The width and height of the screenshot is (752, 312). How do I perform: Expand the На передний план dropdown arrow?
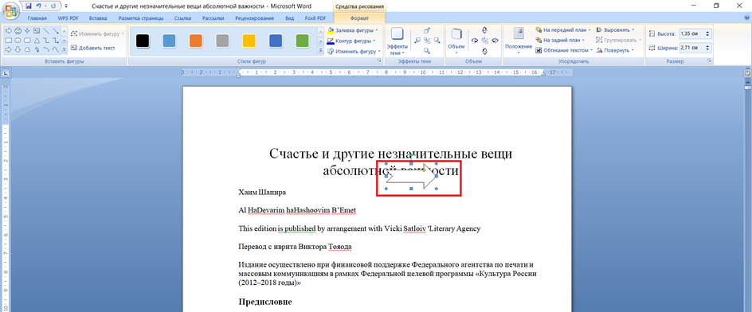point(589,29)
